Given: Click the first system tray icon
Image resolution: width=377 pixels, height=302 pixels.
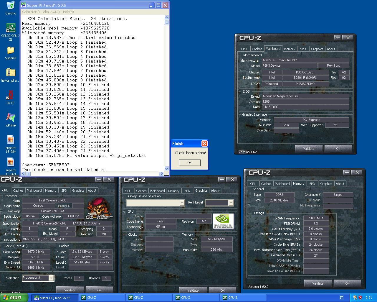Looking at the screenshot, I should click(355, 298).
